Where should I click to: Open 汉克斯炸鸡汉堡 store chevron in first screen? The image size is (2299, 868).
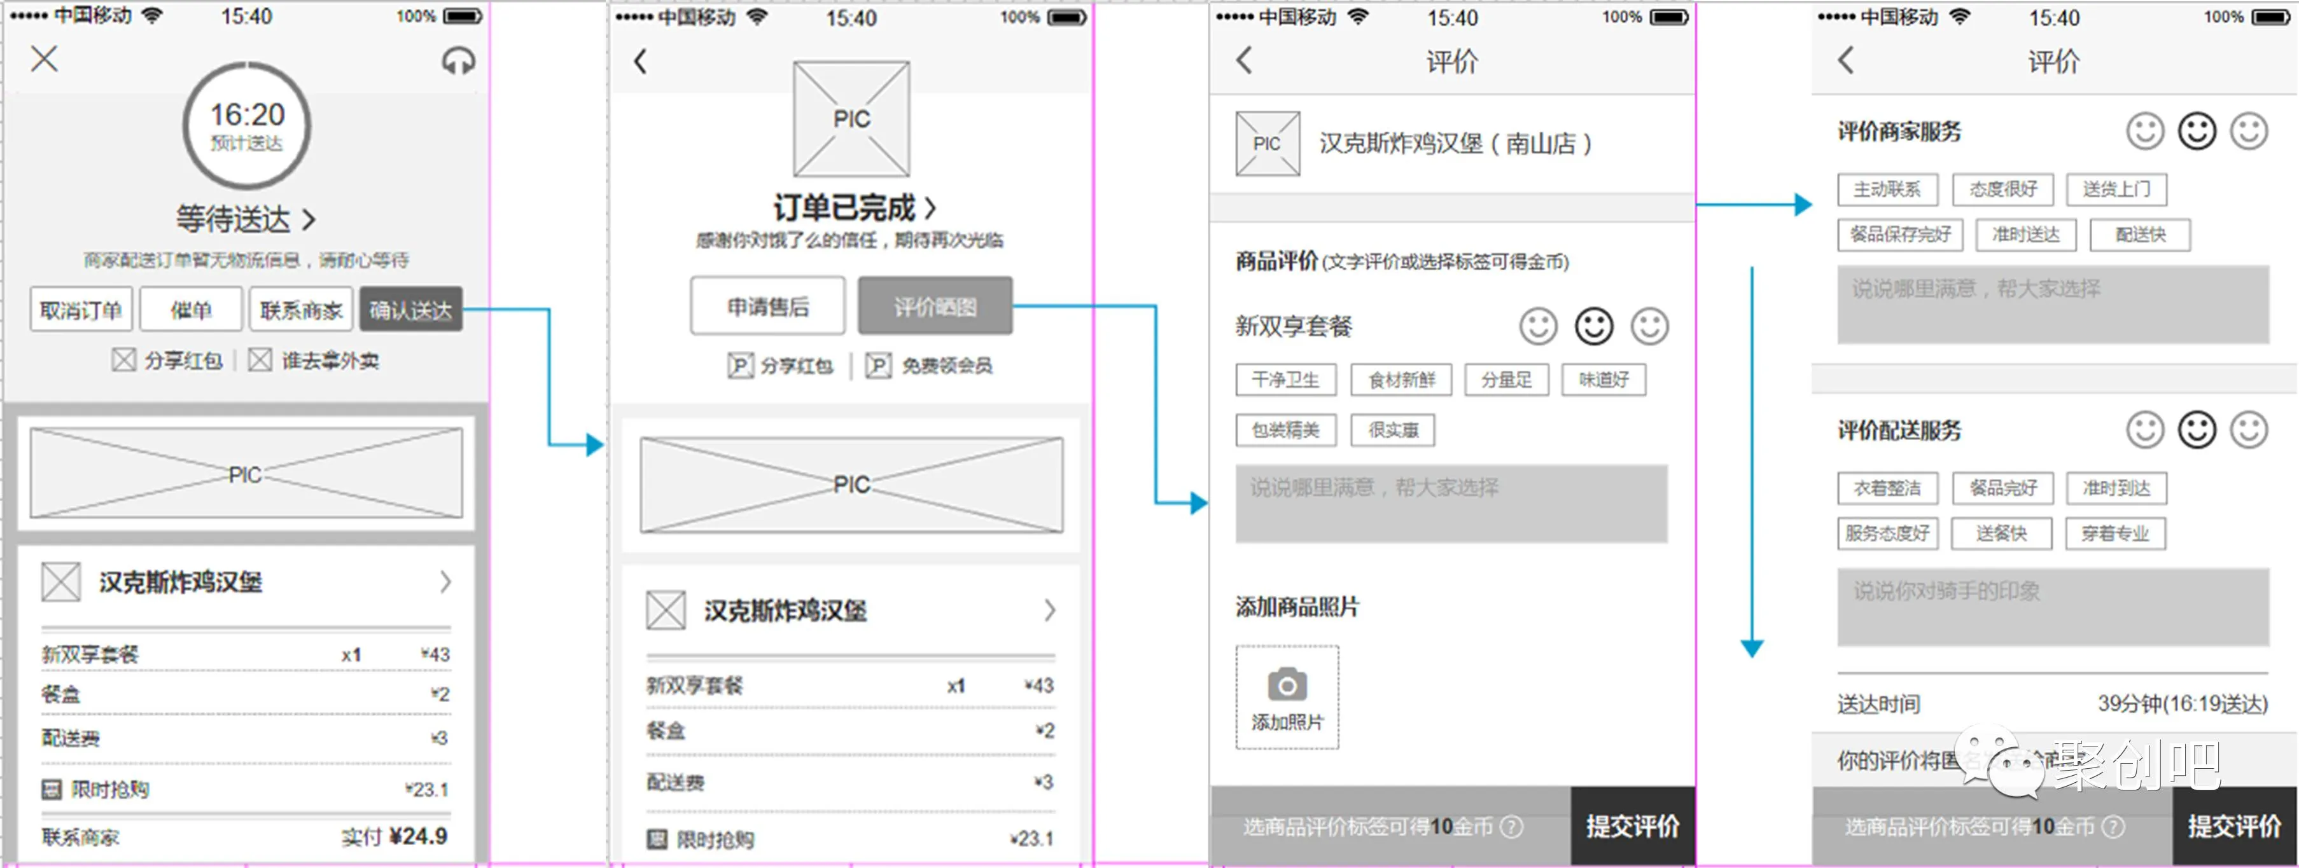445,582
